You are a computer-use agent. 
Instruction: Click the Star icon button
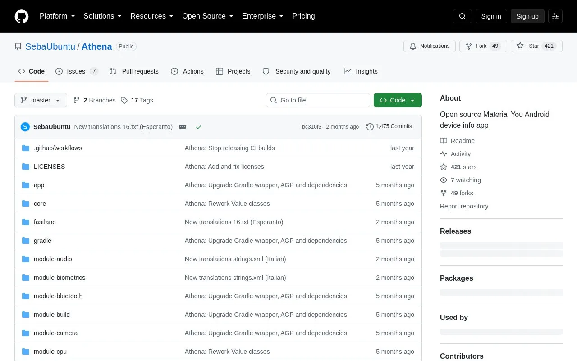[x=536, y=46]
